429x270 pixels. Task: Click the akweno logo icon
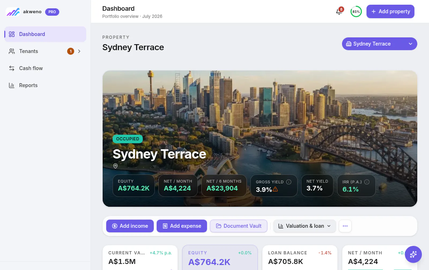pos(13,12)
